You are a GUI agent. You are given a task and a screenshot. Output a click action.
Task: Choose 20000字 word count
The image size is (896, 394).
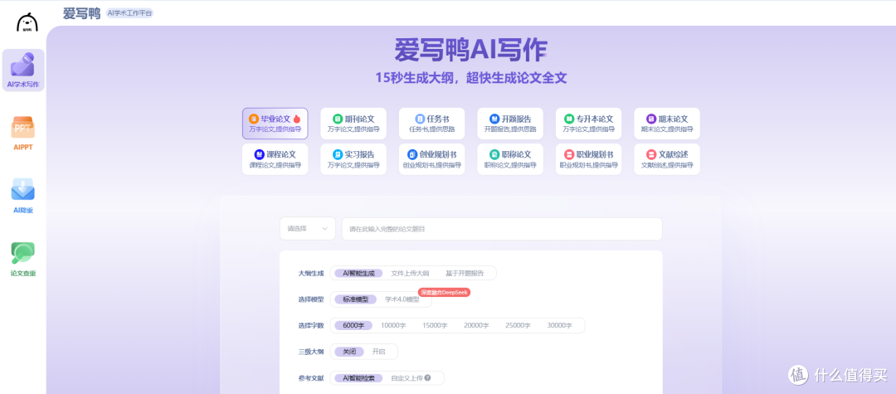(x=476, y=325)
